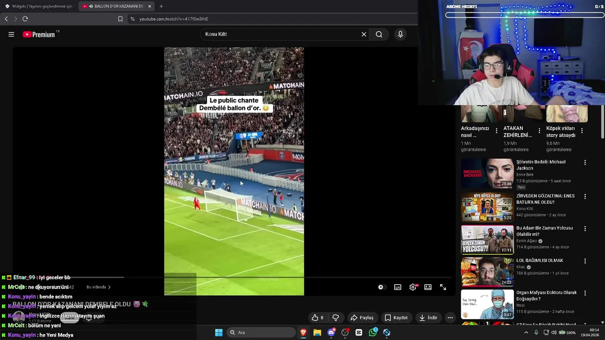Check the battery status icon
605x340 pixels.
(562, 332)
